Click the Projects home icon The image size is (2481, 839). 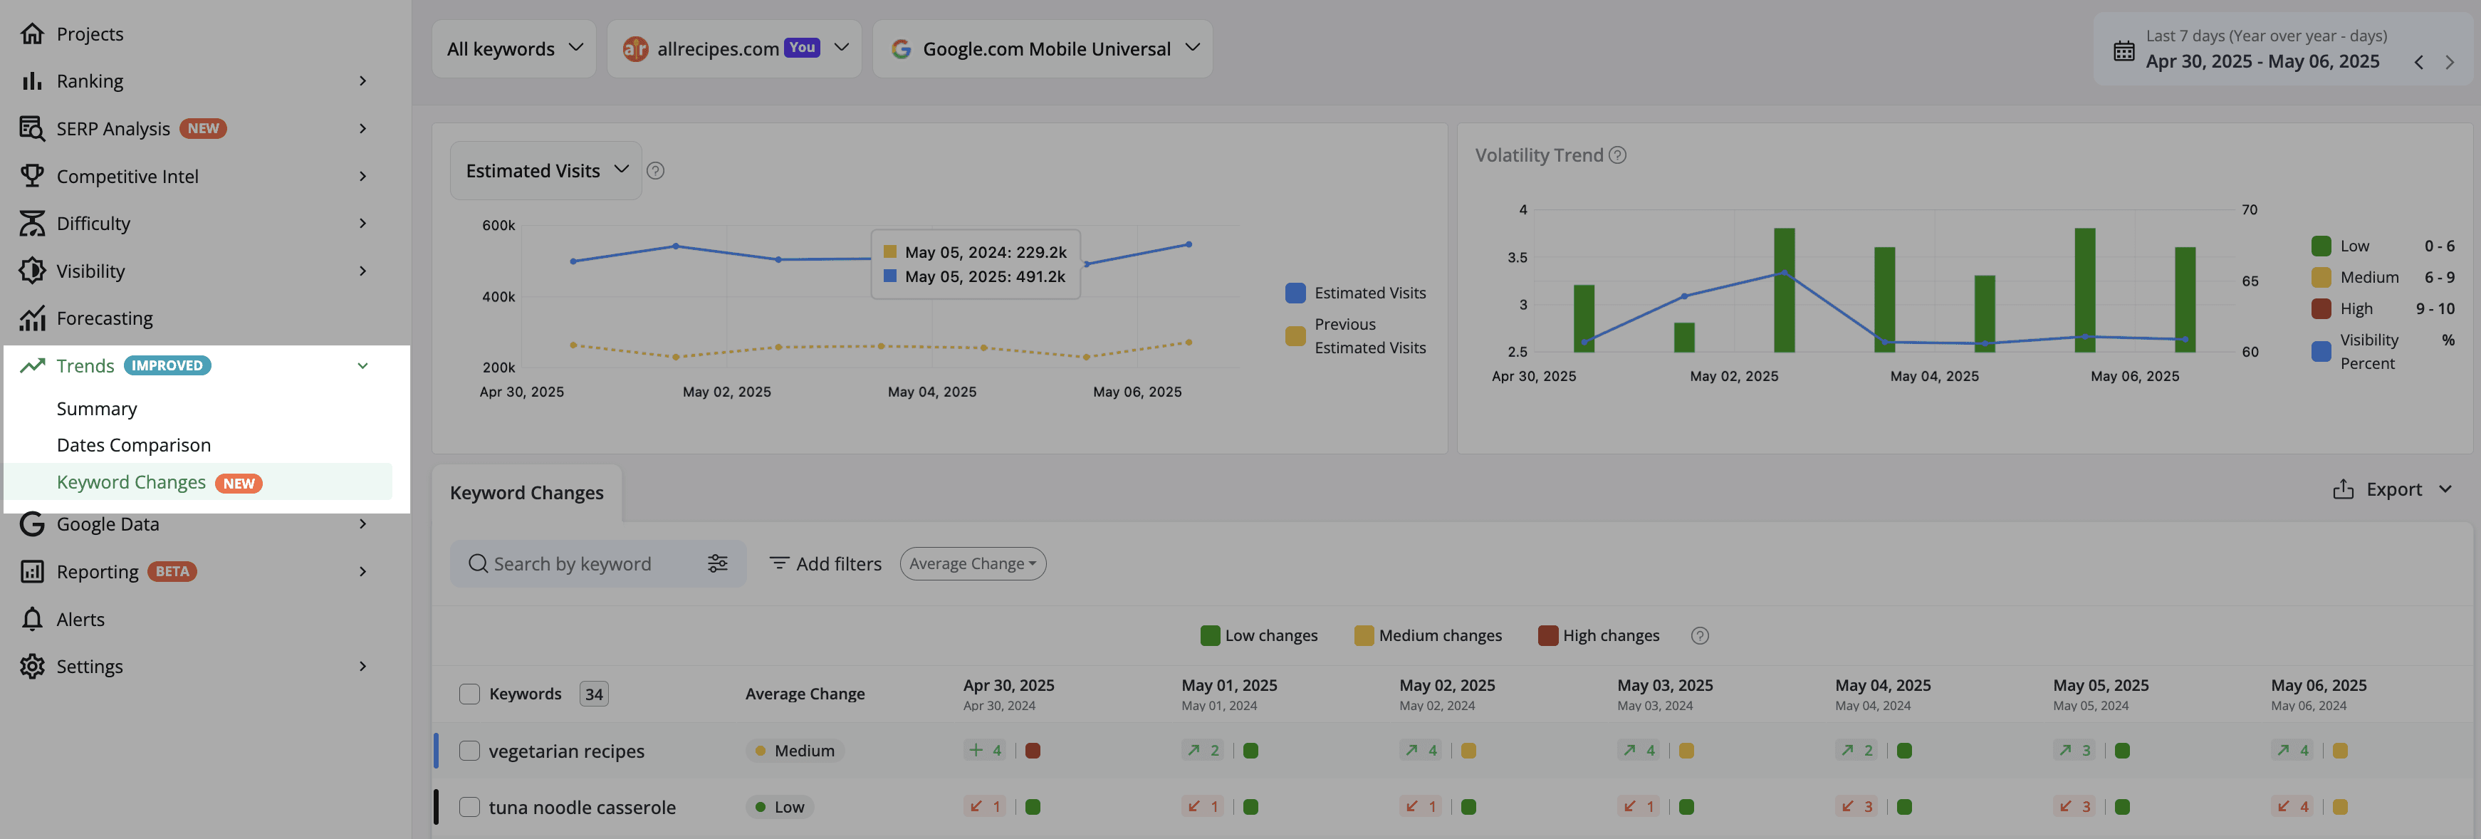(x=32, y=33)
